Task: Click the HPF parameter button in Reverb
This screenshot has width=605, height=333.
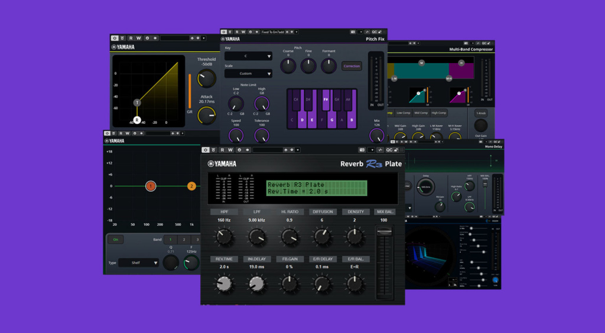Action: pyautogui.click(x=224, y=212)
